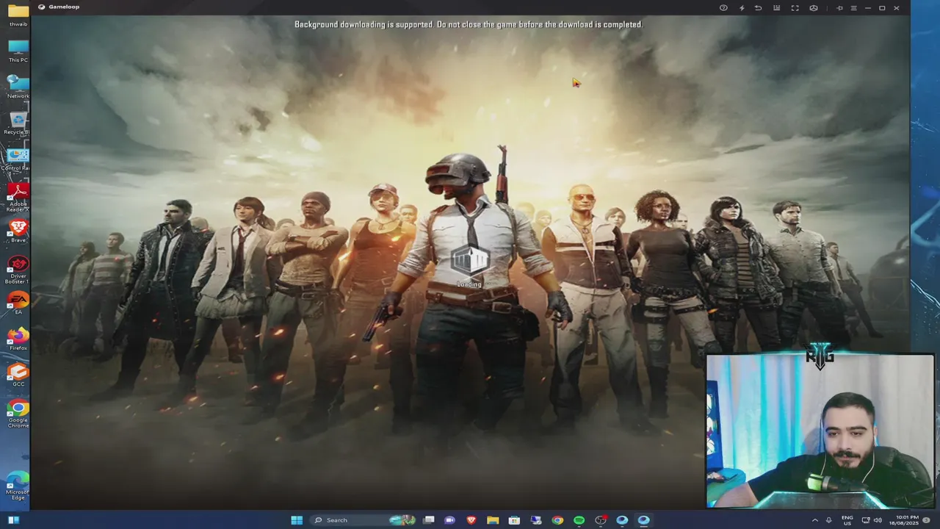
Task: Open File Explorer from the taskbar
Action: tap(493, 520)
